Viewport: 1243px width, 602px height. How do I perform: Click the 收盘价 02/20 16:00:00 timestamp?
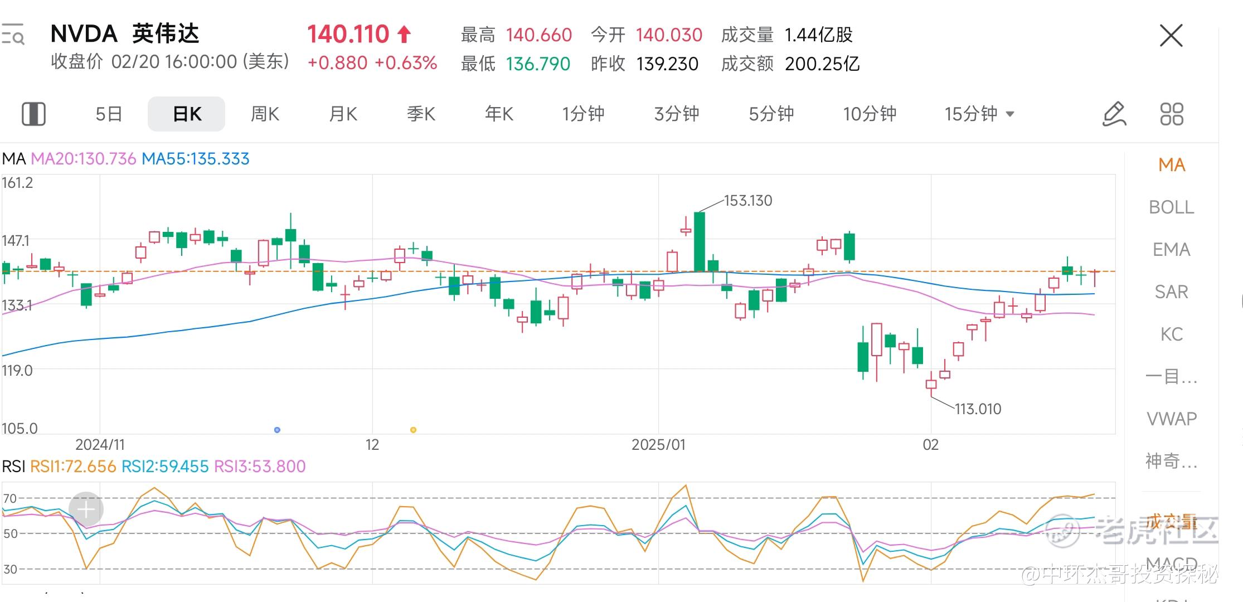(170, 61)
